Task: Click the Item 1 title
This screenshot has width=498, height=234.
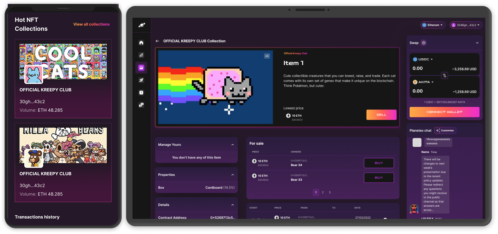Action: click(x=294, y=63)
